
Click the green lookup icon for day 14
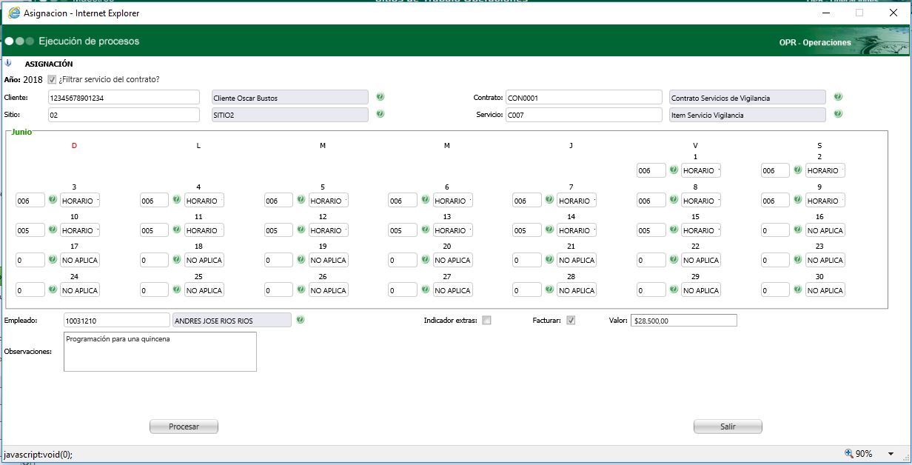click(549, 230)
